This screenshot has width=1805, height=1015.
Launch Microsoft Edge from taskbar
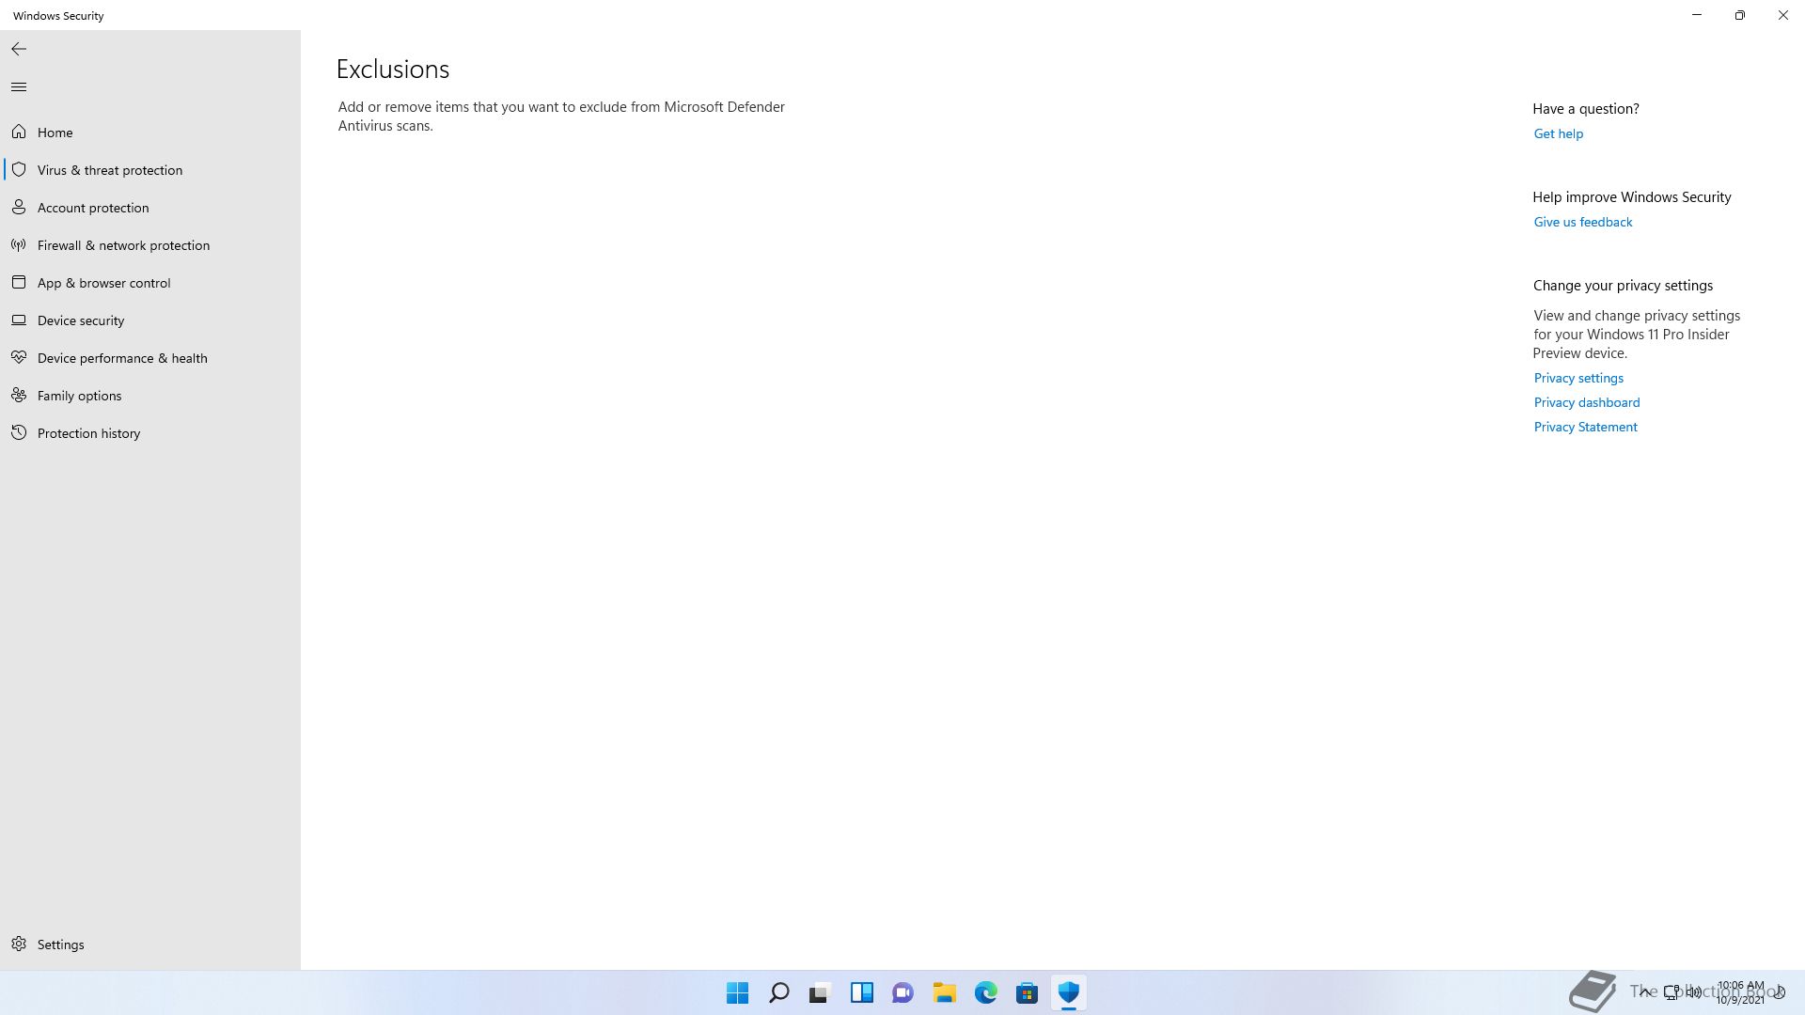[986, 992]
